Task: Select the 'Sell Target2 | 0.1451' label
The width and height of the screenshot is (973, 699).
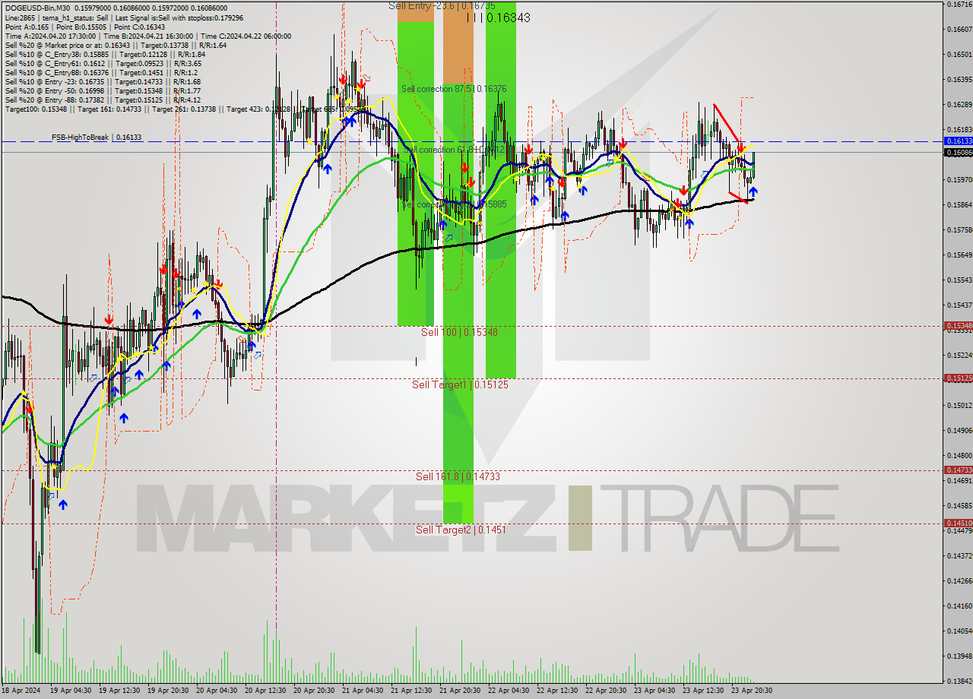Action: click(x=460, y=530)
